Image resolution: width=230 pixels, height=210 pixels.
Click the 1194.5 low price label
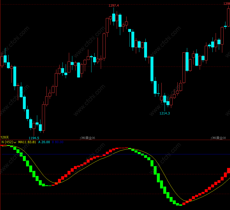click(x=34, y=138)
